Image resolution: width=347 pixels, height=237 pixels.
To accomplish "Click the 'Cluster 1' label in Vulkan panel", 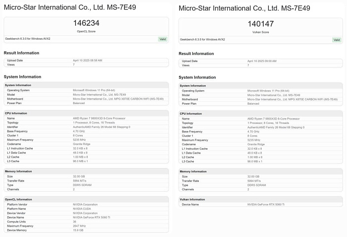I will (187, 136).
